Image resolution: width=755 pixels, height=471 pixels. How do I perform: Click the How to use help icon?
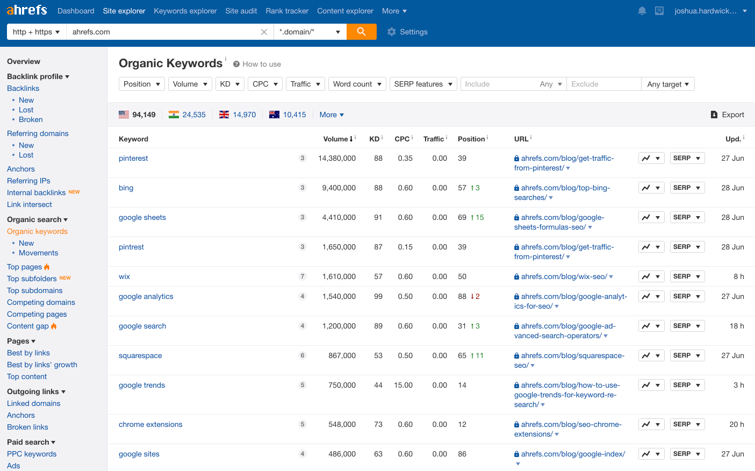(236, 64)
